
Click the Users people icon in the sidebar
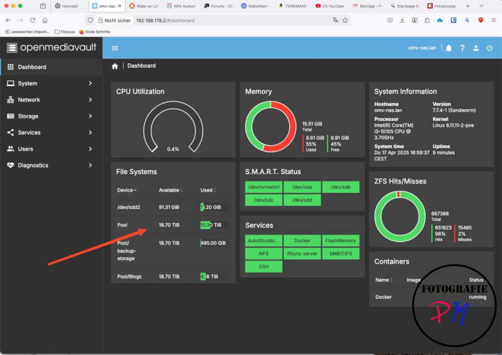point(11,149)
